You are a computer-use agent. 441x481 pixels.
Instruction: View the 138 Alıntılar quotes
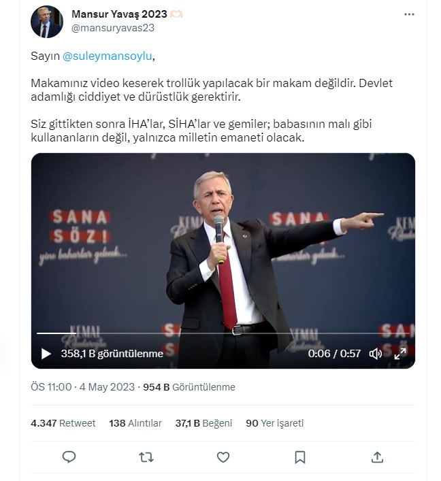135,423
